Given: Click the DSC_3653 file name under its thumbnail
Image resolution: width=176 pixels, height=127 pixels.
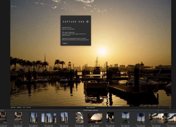Looking at the screenshot, I should click(x=95, y=126).
